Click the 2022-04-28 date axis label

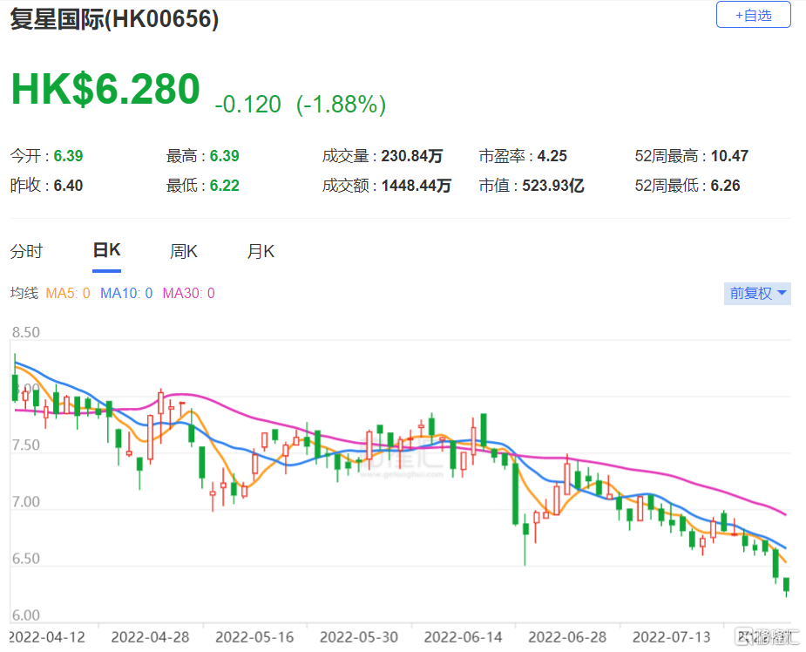[151, 637]
